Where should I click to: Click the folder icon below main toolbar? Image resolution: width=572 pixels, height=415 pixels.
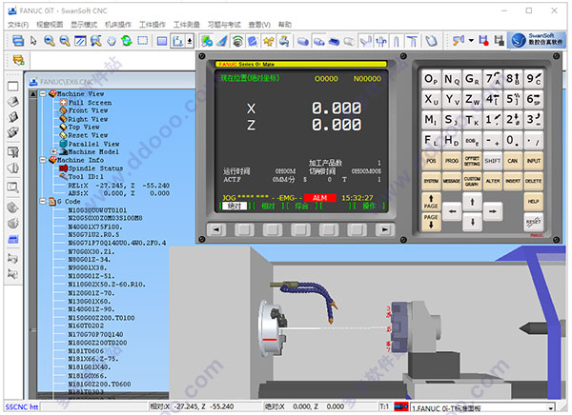tap(19, 60)
